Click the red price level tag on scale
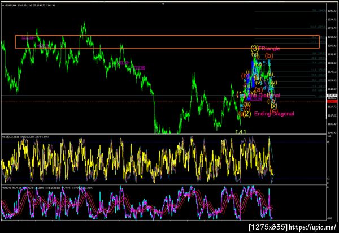This screenshot has height=233, width=339. click(x=332, y=101)
